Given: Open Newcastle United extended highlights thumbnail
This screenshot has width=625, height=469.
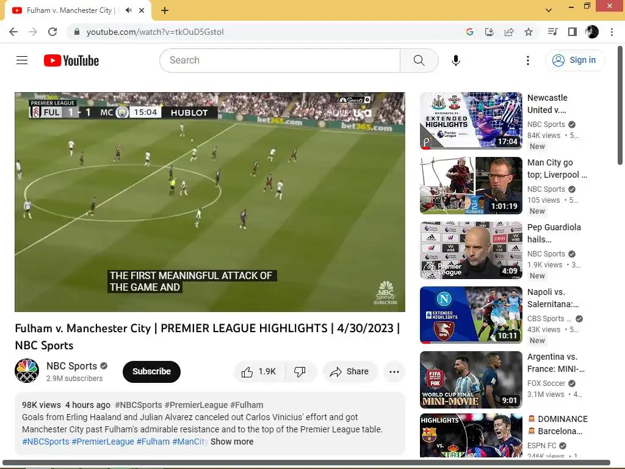Looking at the screenshot, I should point(471,121).
